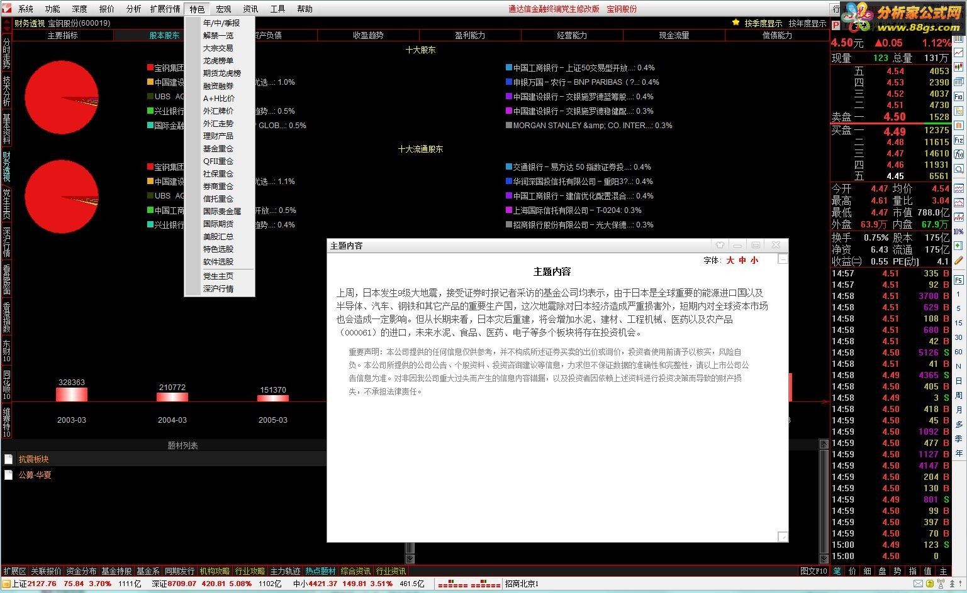Select 龙虎榜单 from the 特色 menu
The height and width of the screenshot is (593, 967).
click(x=218, y=60)
